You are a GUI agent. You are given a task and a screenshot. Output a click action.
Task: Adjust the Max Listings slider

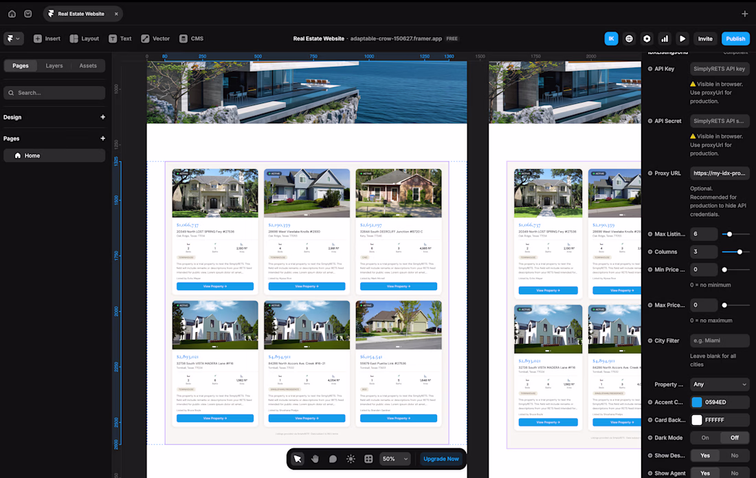pyautogui.click(x=729, y=234)
